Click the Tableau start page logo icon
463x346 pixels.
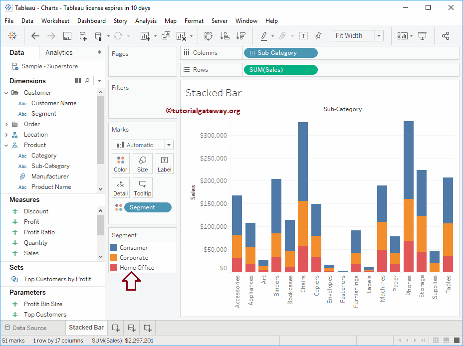pyautogui.click(x=12, y=36)
